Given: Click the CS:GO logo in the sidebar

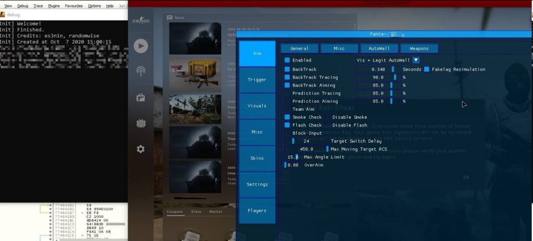Looking at the screenshot, I should click(x=141, y=21).
